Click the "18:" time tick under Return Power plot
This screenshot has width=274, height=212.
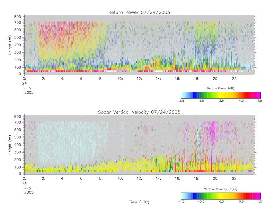click(x=197, y=79)
